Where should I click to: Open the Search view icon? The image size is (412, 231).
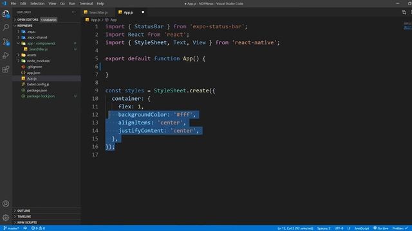(x=6, y=27)
